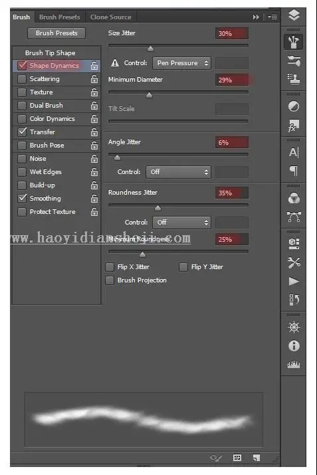Open the Character panel icon
317x475 pixels.
(294, 152)
